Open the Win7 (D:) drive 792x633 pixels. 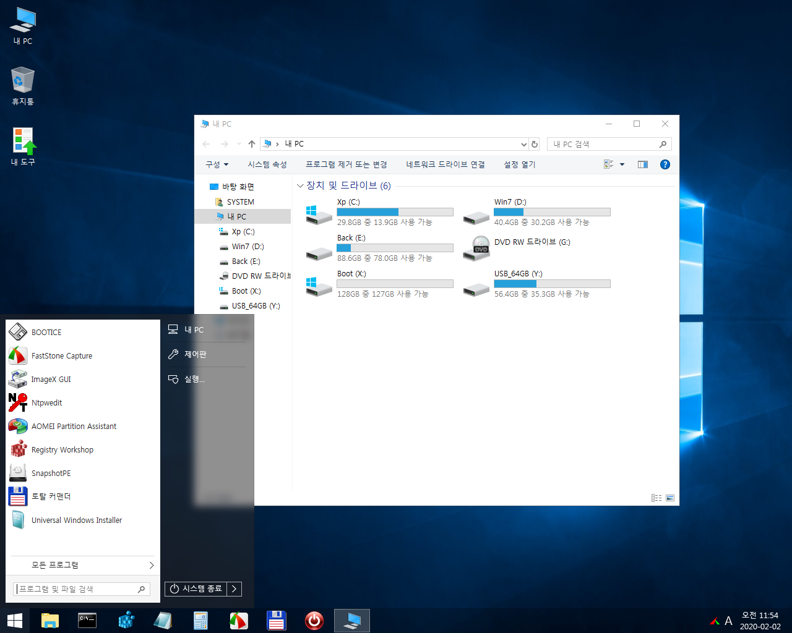[x=536, y=212]
